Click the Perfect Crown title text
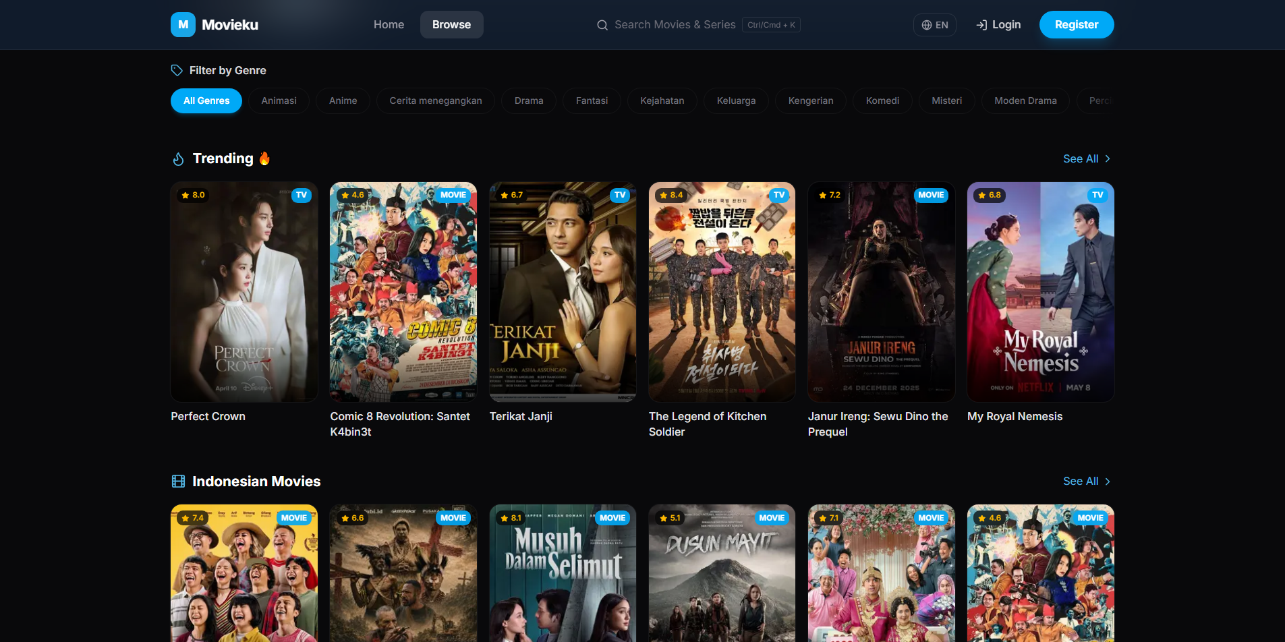Screen dimensions: 1285x642 (208, 417)
